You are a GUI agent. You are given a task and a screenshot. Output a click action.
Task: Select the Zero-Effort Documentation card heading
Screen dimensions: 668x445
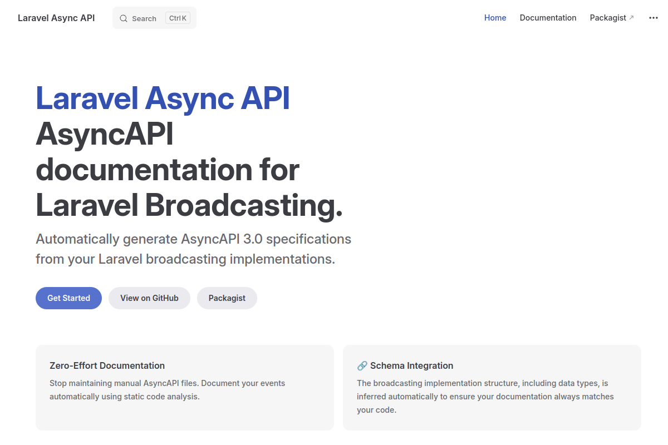click(107, 365)
